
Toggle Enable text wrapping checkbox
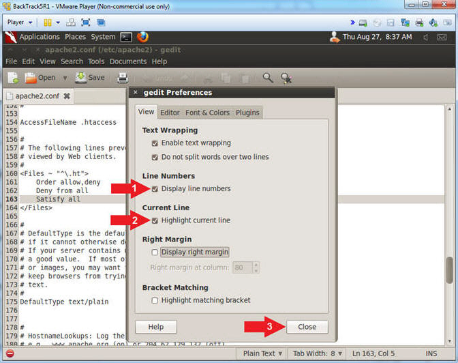point(155,143)
